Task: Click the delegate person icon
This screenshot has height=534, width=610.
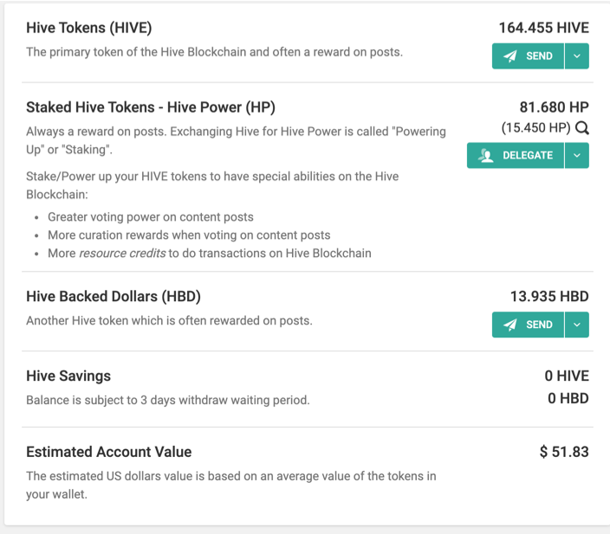Action: point(486,156)
